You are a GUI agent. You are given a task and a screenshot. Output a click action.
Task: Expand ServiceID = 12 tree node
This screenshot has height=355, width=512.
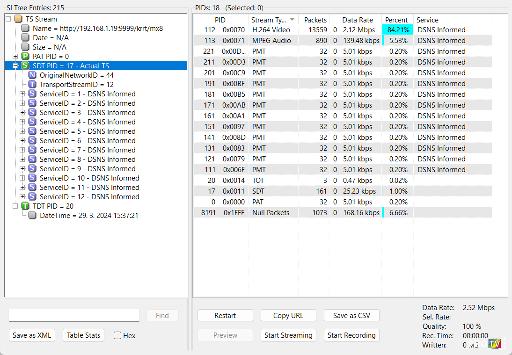pyautogui.click(x=22, y=197)
